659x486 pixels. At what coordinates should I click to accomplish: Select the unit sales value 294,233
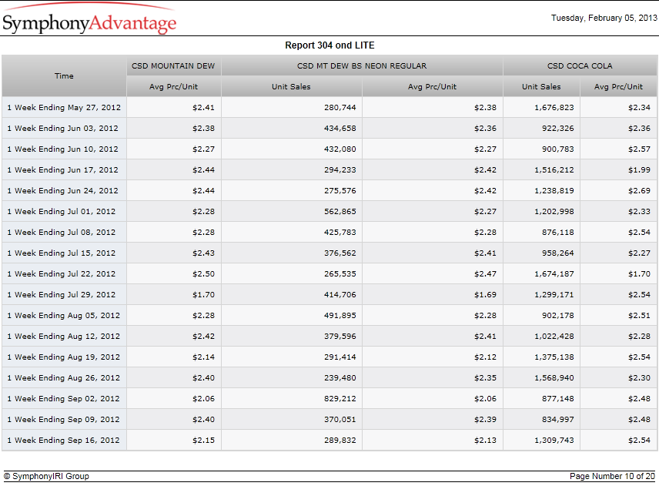[340, 170]
